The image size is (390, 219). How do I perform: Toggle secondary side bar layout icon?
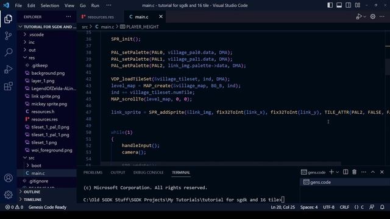point(348,5)
